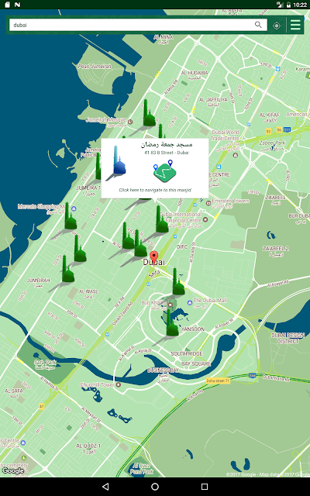The image size is (310, 496).
Task: Click the Arabic mosque name in popup
Action: pyautogui.click(x=167, y=145)
